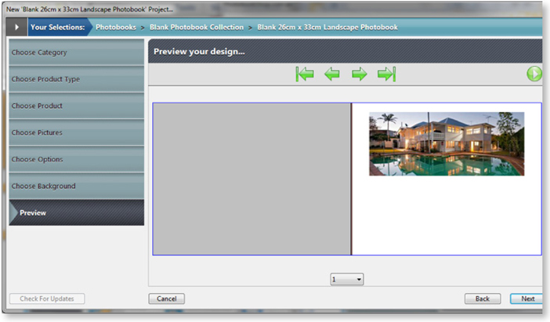Viewport: 550px width, 322px height.
Task: Advance to next page with right arrow
Action: click(359, 74)
